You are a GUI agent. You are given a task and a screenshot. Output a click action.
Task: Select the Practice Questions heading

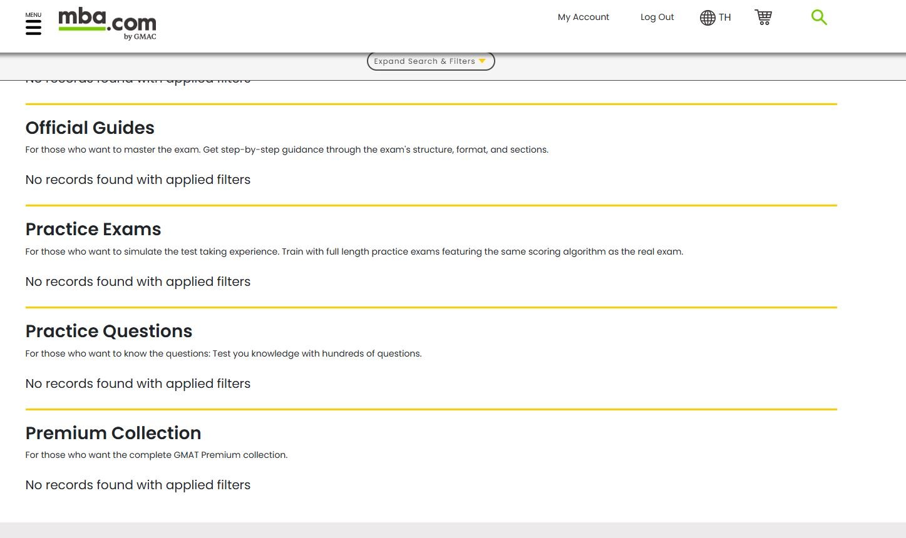pos(108,332)
